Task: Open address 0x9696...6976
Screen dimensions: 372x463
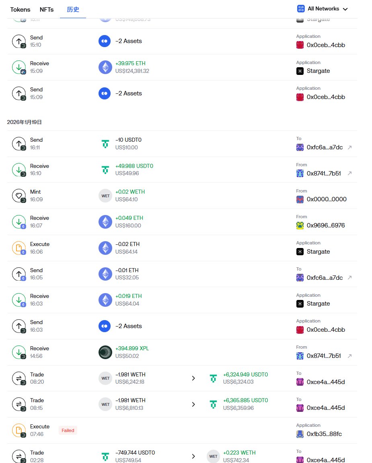Action: [325, 225]
